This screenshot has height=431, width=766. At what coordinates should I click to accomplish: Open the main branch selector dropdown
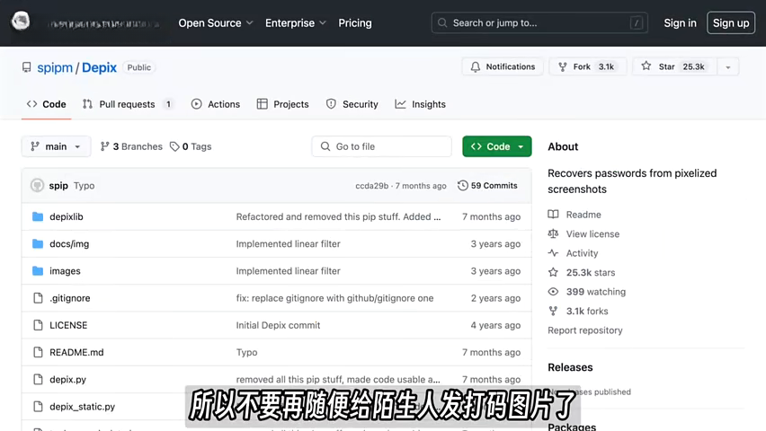click(56, 146)
